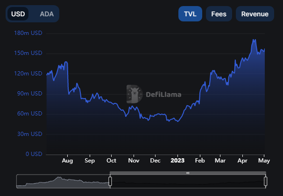This screenshot has height=196, width=283.
Task: Switch denomination to USD
Action: [x=18, y=14]
